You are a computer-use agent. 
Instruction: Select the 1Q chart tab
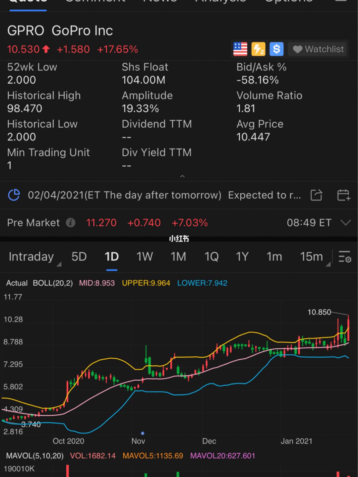(x=211, y=257)
